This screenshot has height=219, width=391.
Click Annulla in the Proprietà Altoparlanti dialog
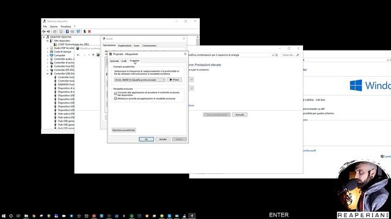tap(163, 139)
